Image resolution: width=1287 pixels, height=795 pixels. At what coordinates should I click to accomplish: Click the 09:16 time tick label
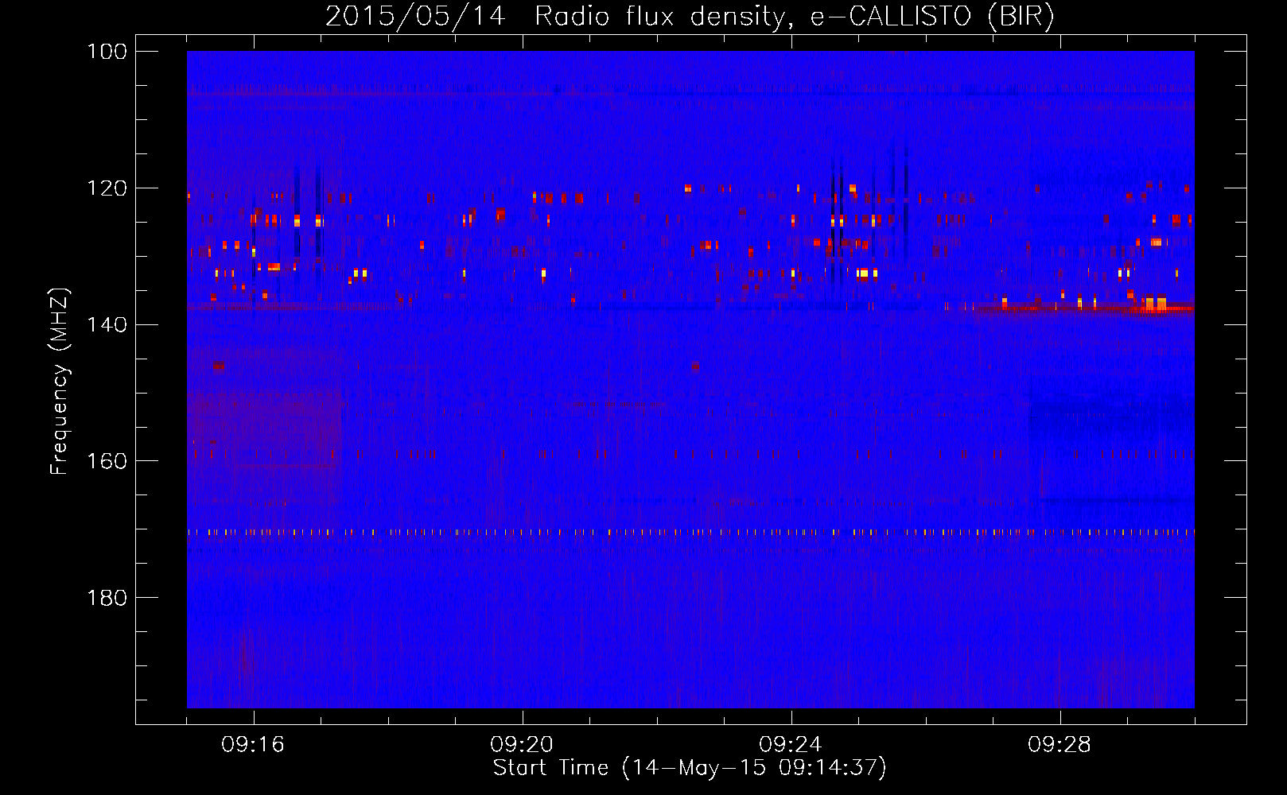click(x=253, y=744)
